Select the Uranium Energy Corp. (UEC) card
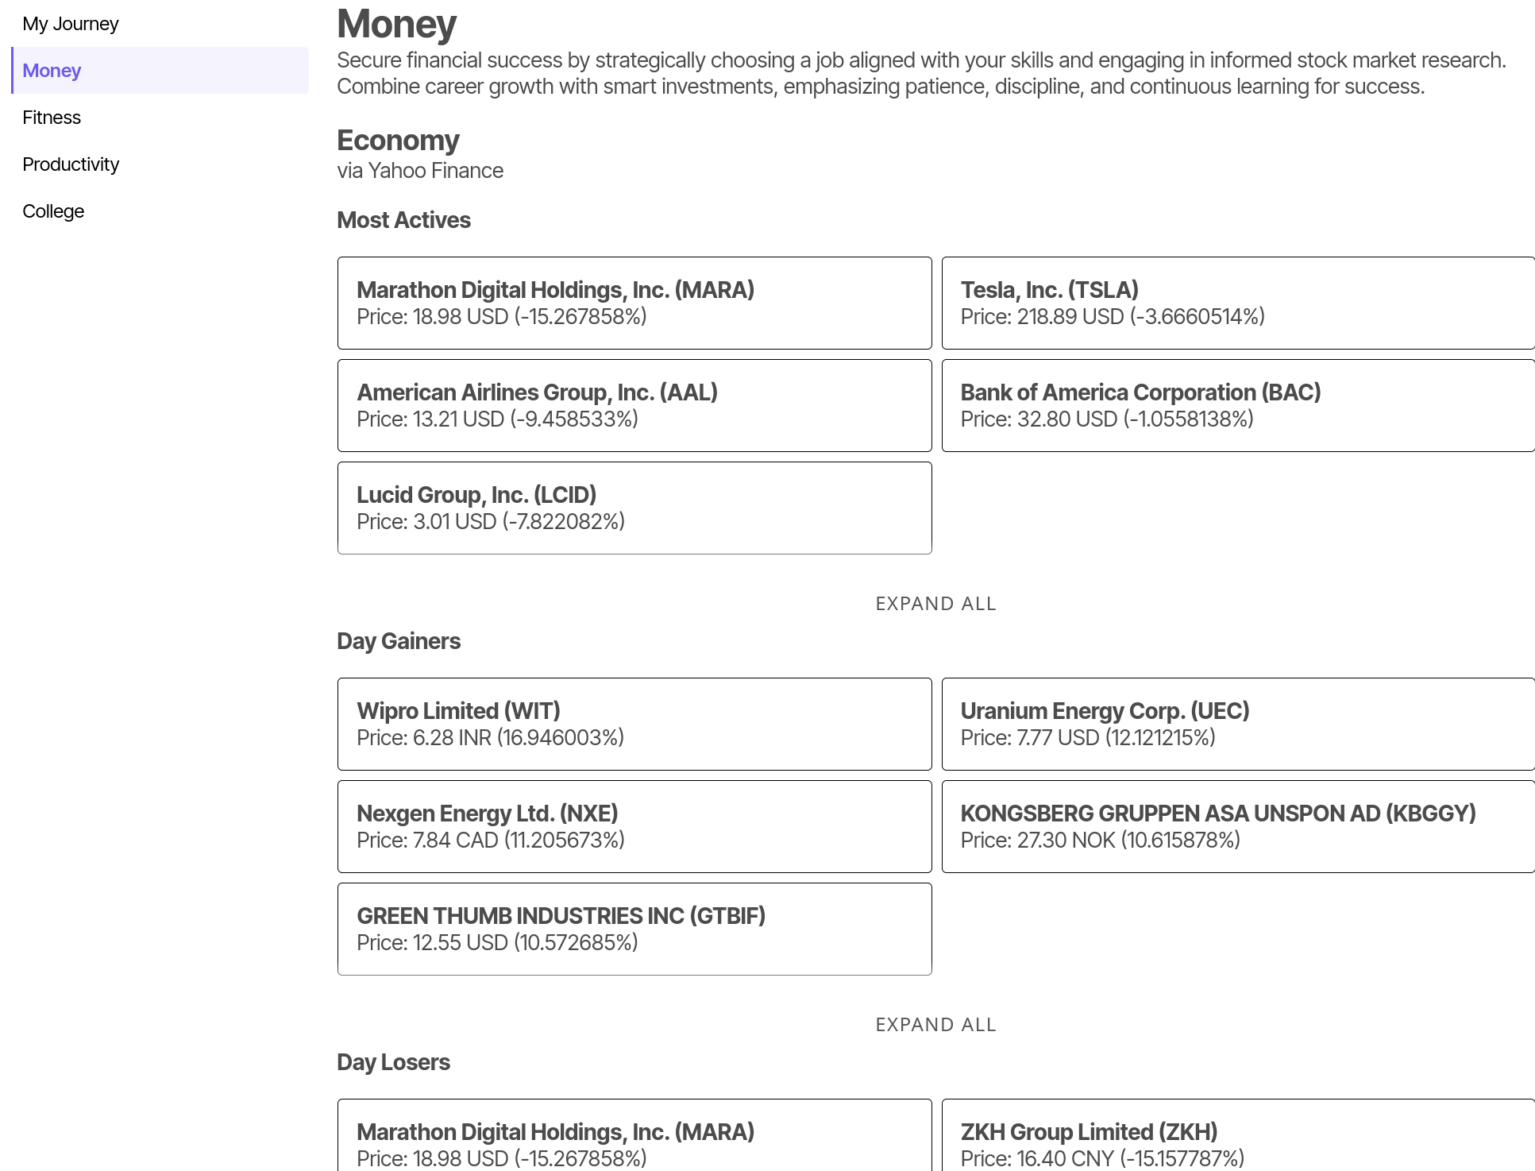Image resolution: width=1535 pixels, height=1171 pixels. (x=1237, y=724)
